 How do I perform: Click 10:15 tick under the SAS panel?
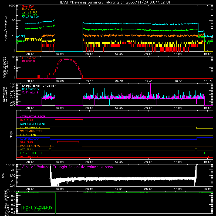coord(207,189)
